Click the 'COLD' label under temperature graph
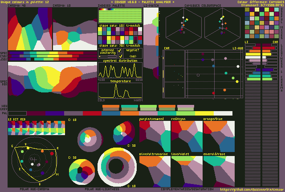This screenshot has height=192, width=285. [x=101, y=100]
